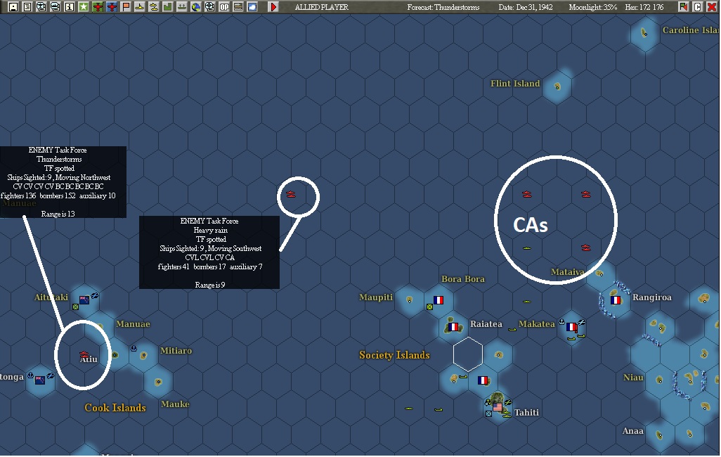
Task: Click the white star on green icon
Action: (83, 7)
